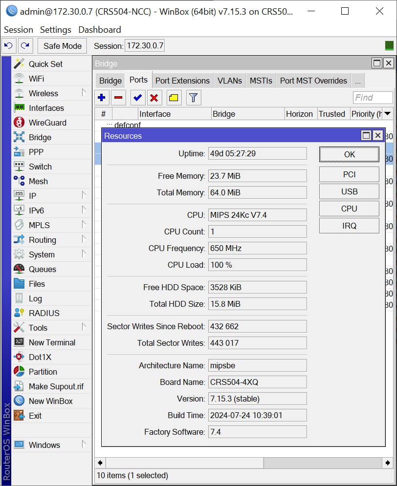This screenshot has height=486, width=397.
Task: Click the USB button
Action: pos(349,191)
